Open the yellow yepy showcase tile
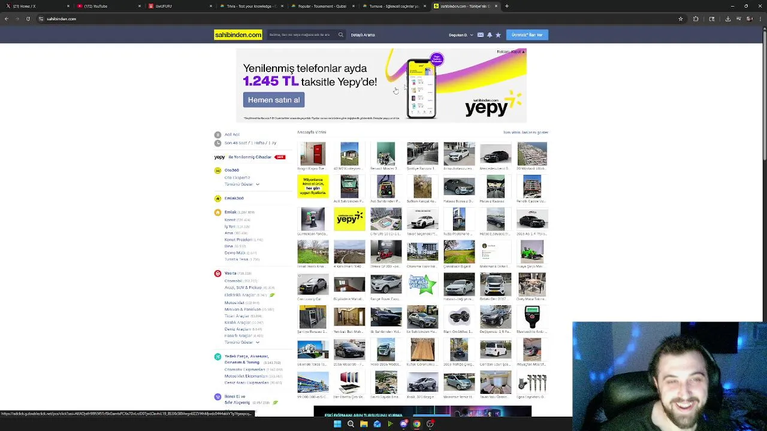 [349, 219]
